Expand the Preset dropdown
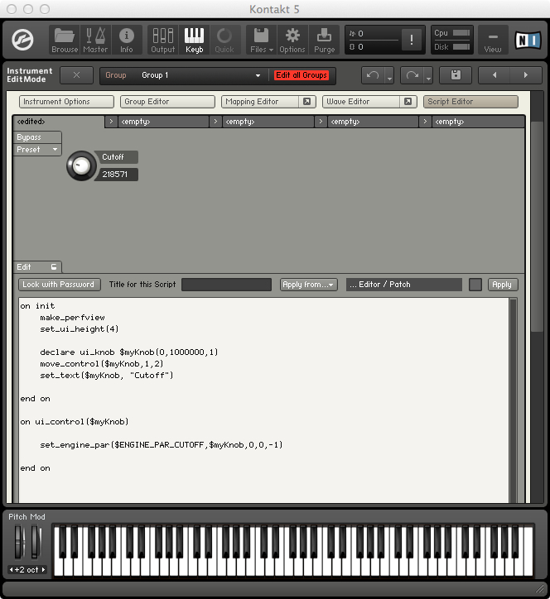The width and height of the screenshot is (550, 599). tap(38, 150)
